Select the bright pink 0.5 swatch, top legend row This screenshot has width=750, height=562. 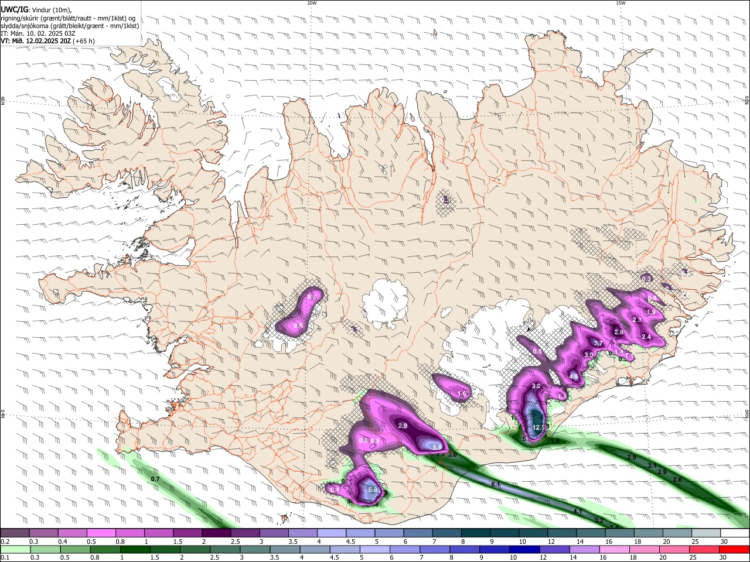click(101, 533)
